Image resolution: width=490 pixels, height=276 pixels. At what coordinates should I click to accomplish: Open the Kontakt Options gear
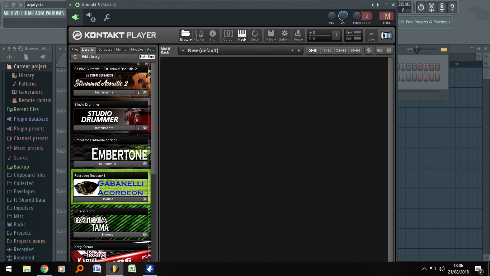(284, 35)
